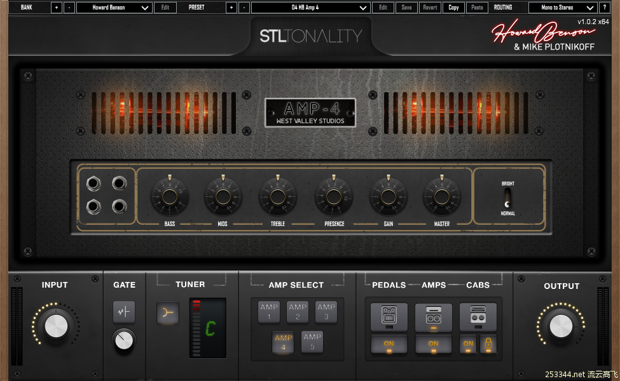
Task: Click the Copy button
Action: pyautogui.click(x=453, y=7)
